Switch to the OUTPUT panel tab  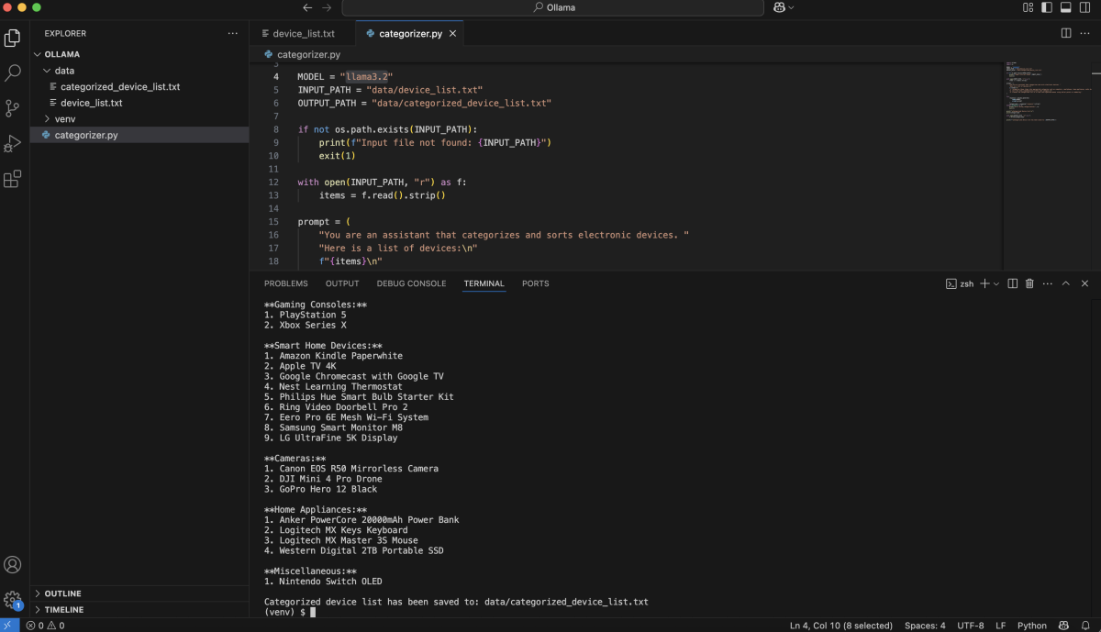pyautogui.click(x=342, y=283)
